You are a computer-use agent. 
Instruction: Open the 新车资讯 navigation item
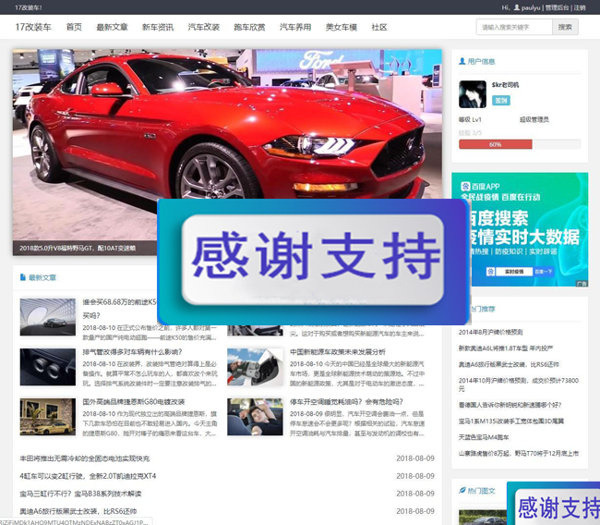tap(158, 27)
